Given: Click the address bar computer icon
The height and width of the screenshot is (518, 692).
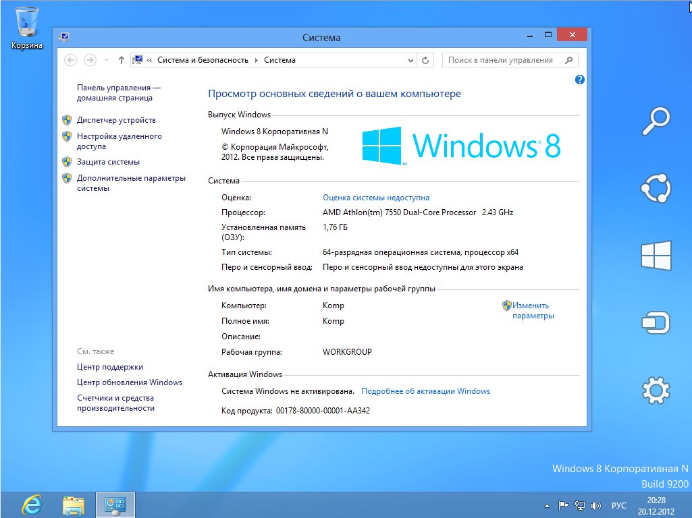Looking at the screenshot, I should (138, 60).
